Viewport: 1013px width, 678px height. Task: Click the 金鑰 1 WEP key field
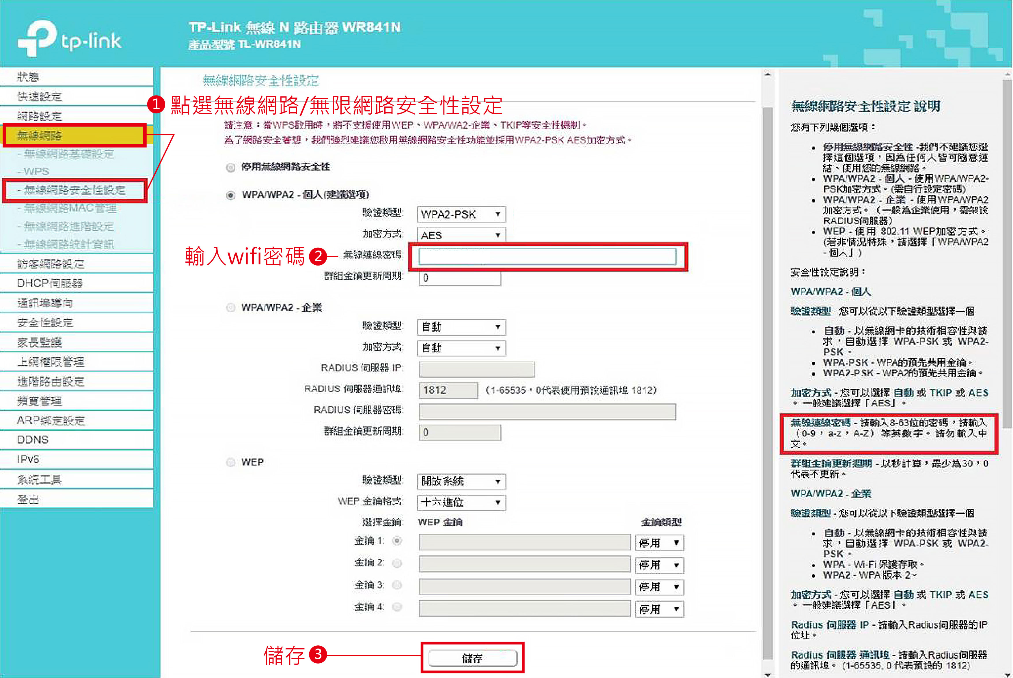pos(524,542)
